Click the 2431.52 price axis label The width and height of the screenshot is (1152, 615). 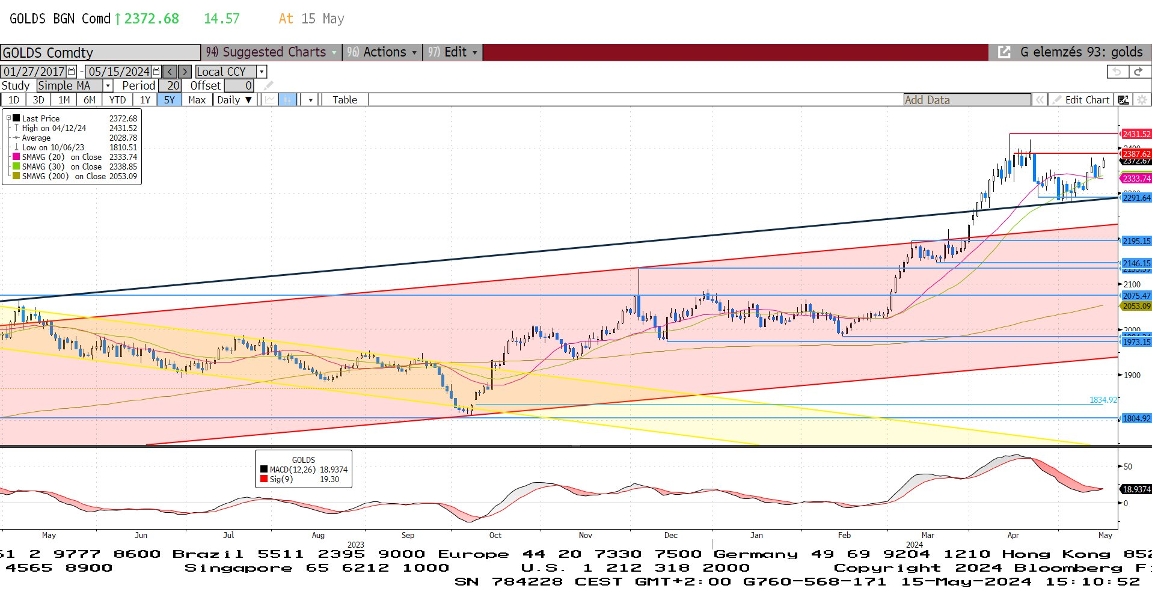click(1136, 134)
